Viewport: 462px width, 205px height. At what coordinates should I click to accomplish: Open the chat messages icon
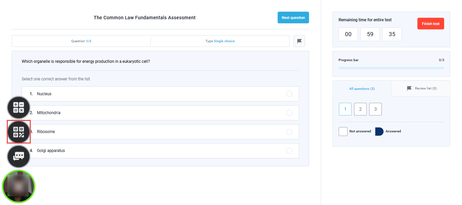[x=19, y=156]
